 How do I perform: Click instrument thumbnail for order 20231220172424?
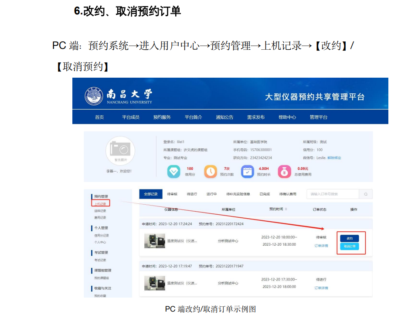coord(155,241)
